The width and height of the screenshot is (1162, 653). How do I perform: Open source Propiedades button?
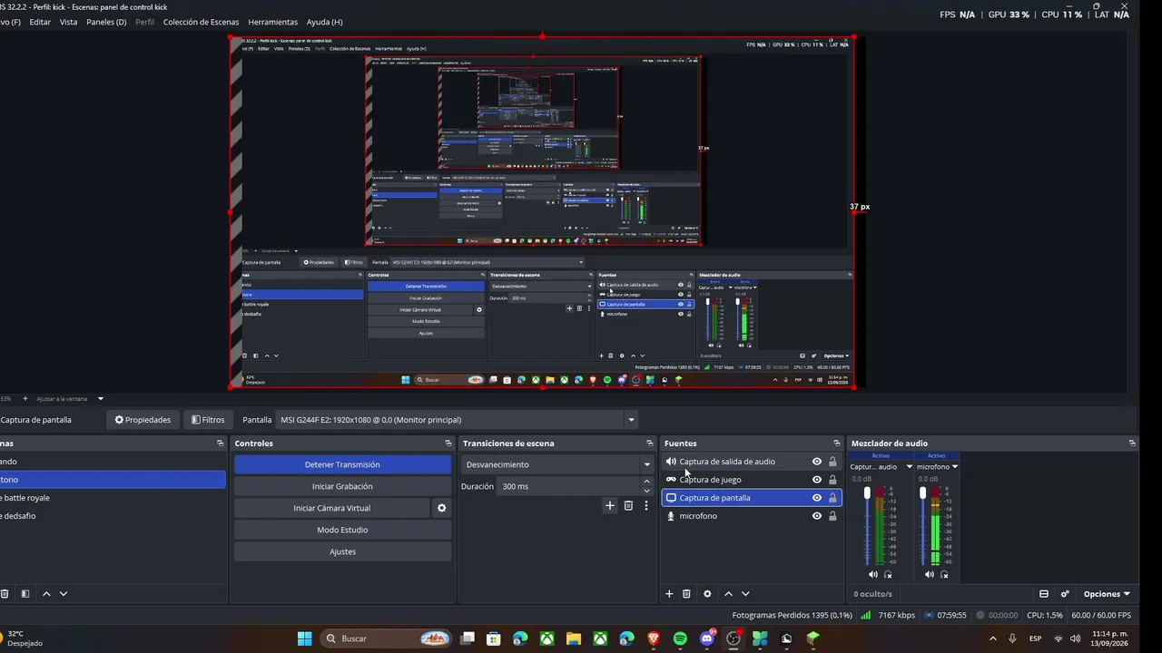pyautogui.click(x=143, y=420)
